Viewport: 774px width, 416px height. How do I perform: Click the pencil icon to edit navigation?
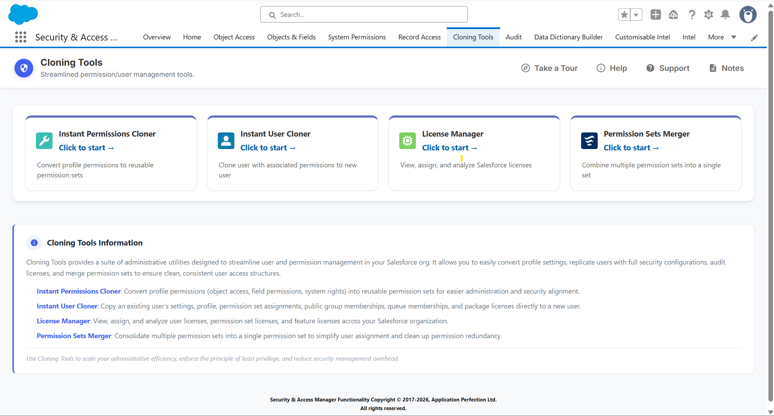755,37
